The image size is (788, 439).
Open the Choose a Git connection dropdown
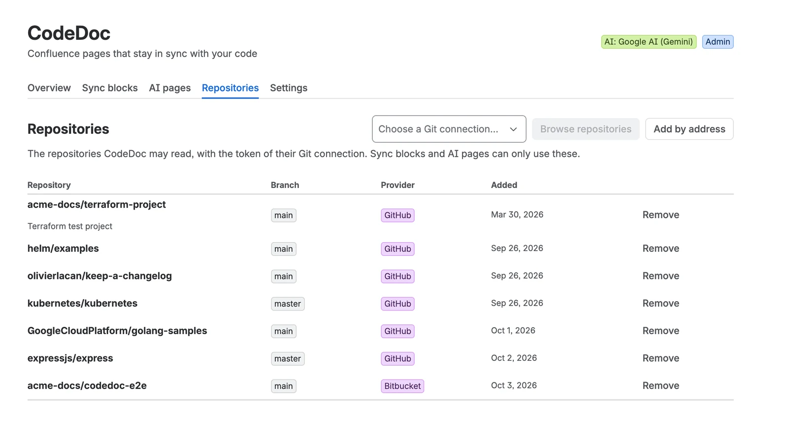click(x=449, y=129)
